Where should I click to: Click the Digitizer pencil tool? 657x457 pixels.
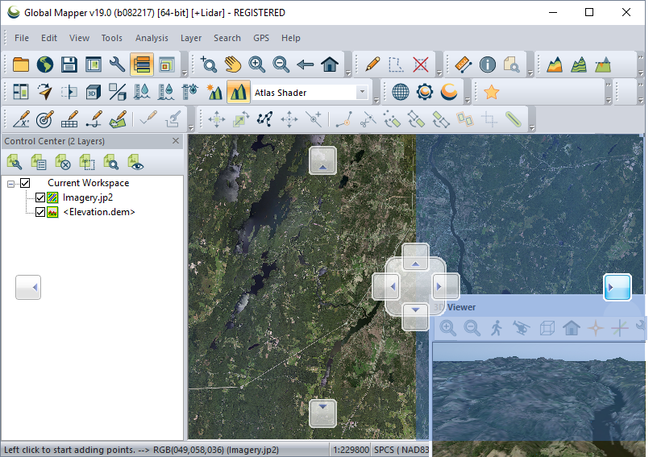pos(372,64)
